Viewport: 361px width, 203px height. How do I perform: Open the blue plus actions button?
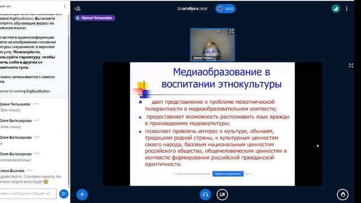82,195
